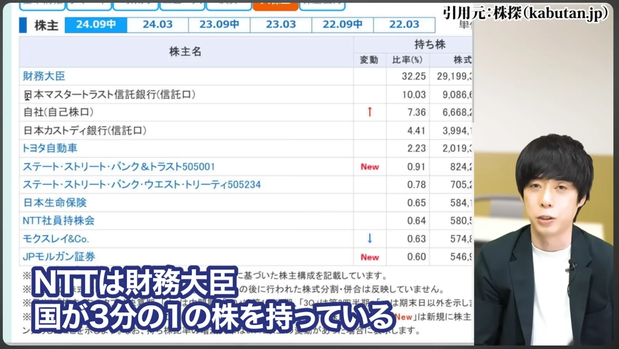The height and width of the screenshot is (349, 619).
Task: Click the 32.25 ratio value
Action: click(x=414, y=76)
